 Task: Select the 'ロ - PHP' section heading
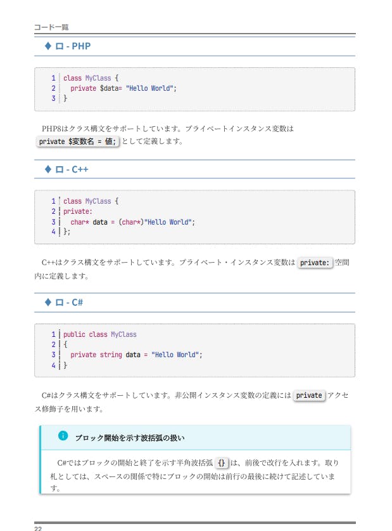[77, 46]
